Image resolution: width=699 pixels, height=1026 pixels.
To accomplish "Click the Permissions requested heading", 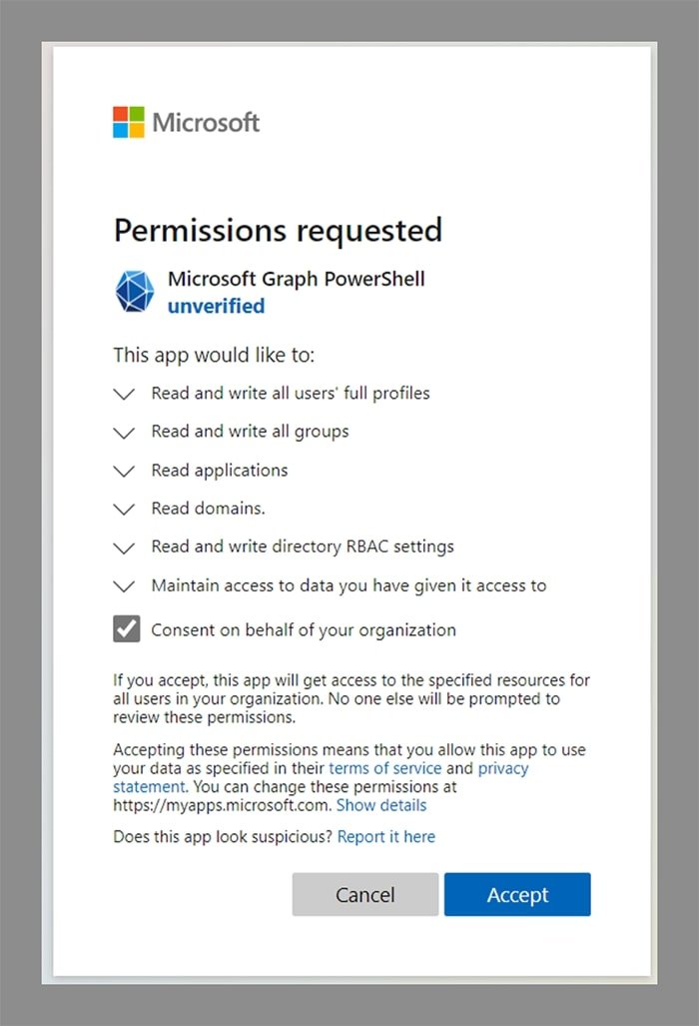I will tap(278, 230).
